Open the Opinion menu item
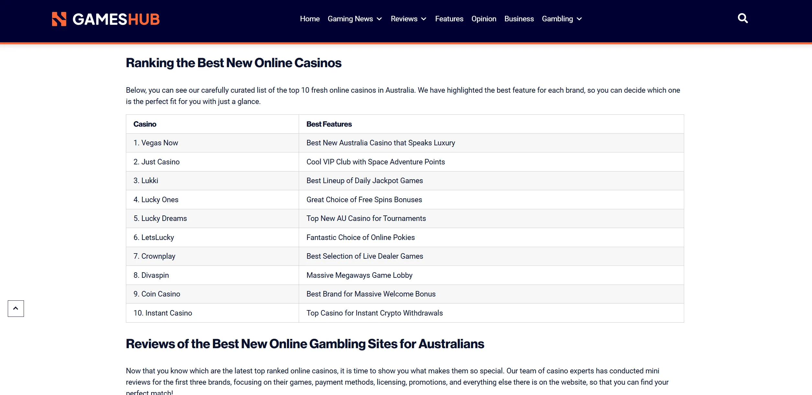This screenshot has width=812, height=395. pyautogui.click(x=484, y=19)
